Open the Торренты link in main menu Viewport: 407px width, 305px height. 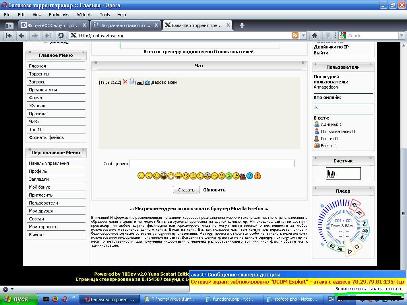pos(39,74)
